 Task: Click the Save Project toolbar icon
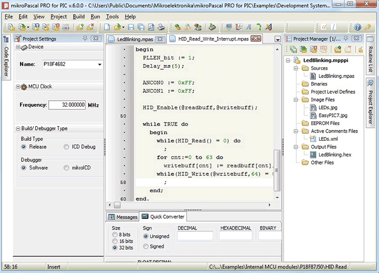36,27
